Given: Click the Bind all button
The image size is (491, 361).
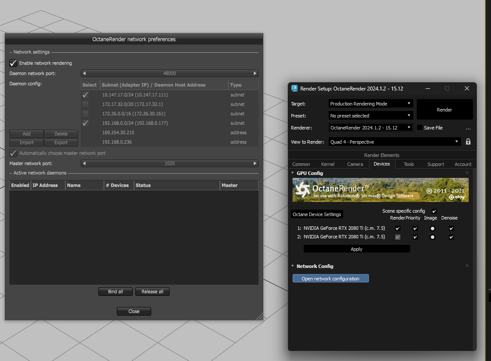Looking at the screenshot, I should click(x=116, y=291).
